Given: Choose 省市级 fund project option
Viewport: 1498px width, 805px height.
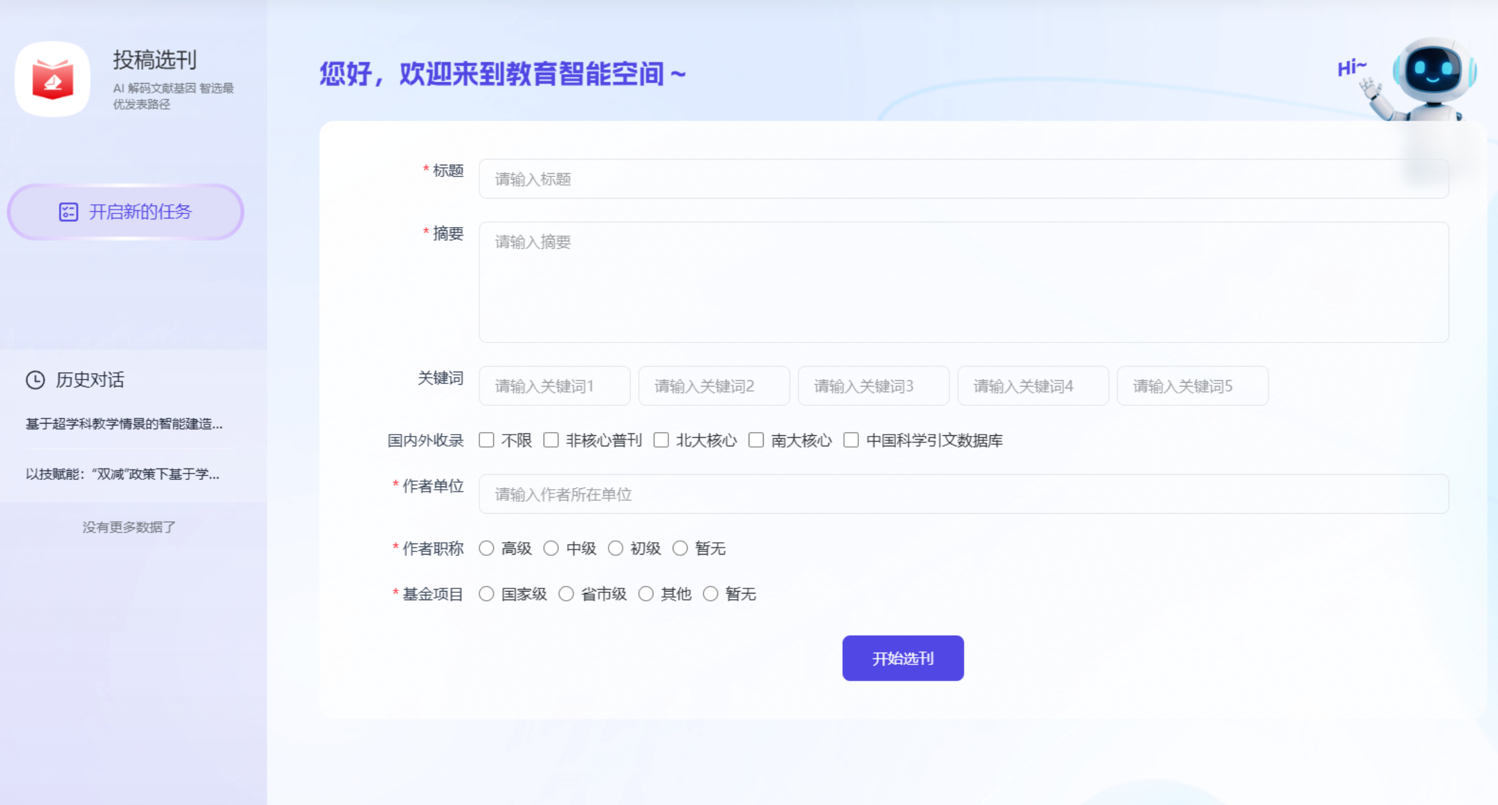Looking at the screenshot, I should 566,594.
